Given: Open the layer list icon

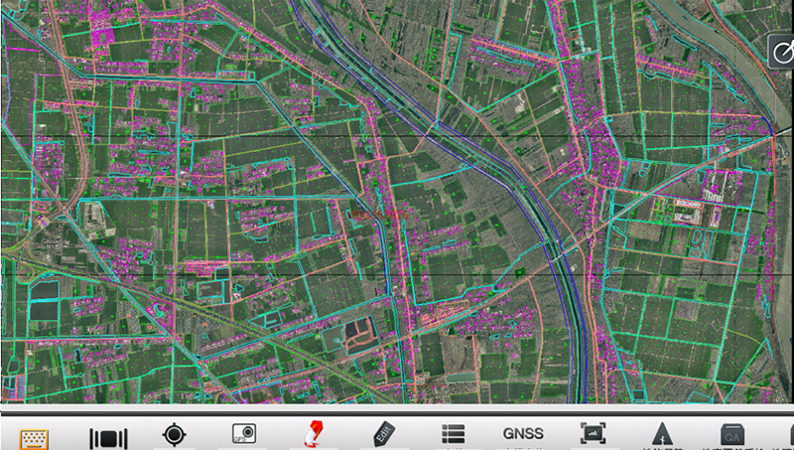Looking at the screenshot, I should pos(454,434).
